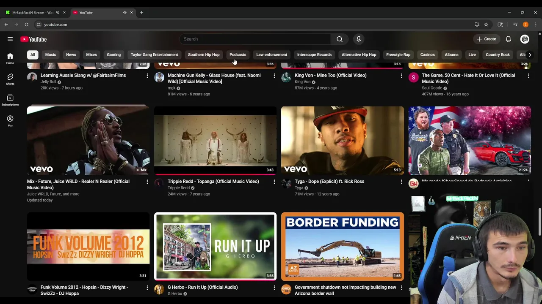
Task: Select the News filter chip
Action: tap(71, 54)
